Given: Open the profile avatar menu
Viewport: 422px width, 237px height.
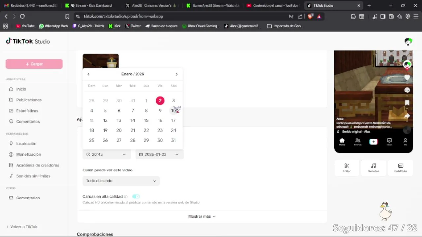Looking at the screenshot, I should (x=408, y=41).
